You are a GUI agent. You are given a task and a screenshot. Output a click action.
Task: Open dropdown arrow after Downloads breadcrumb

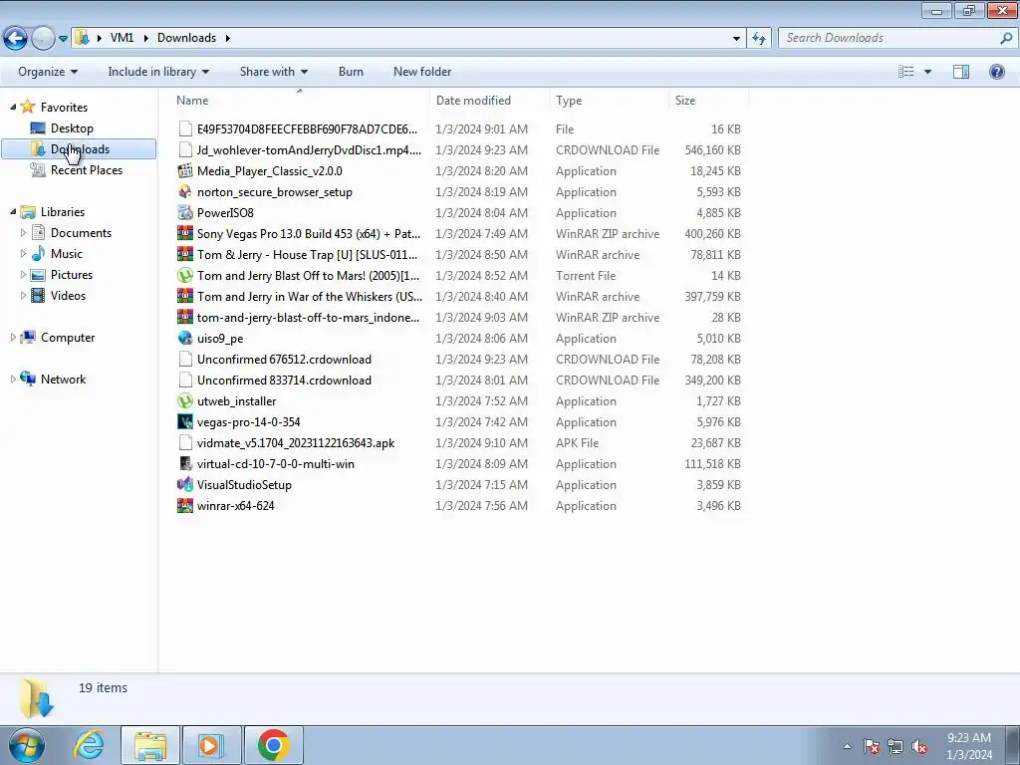click(228, 39)
